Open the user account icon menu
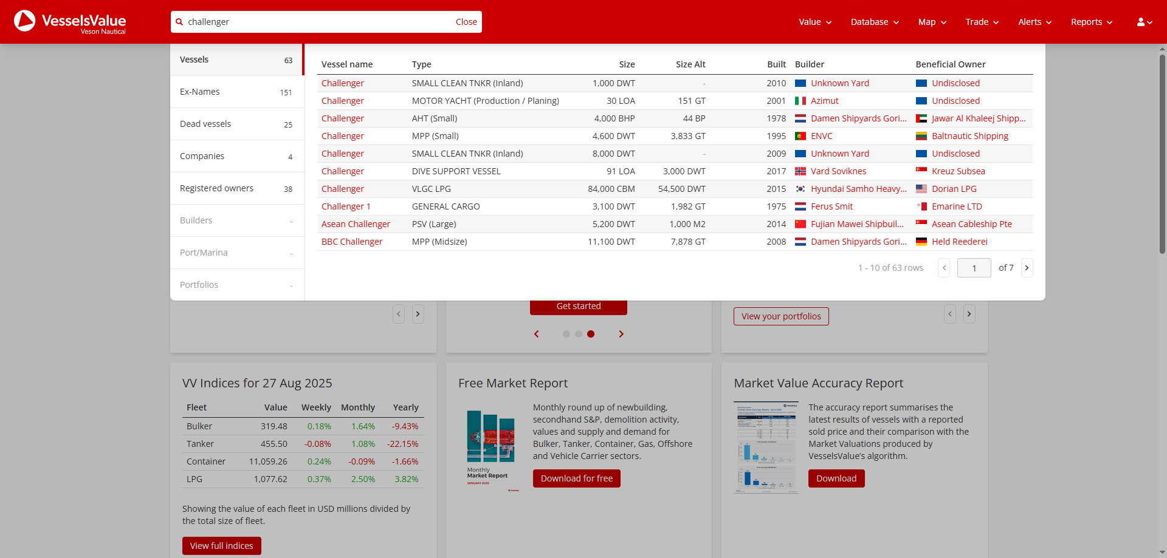Image resolution: width=1167 pixels, height=558 pixels. click(1144, 22)
